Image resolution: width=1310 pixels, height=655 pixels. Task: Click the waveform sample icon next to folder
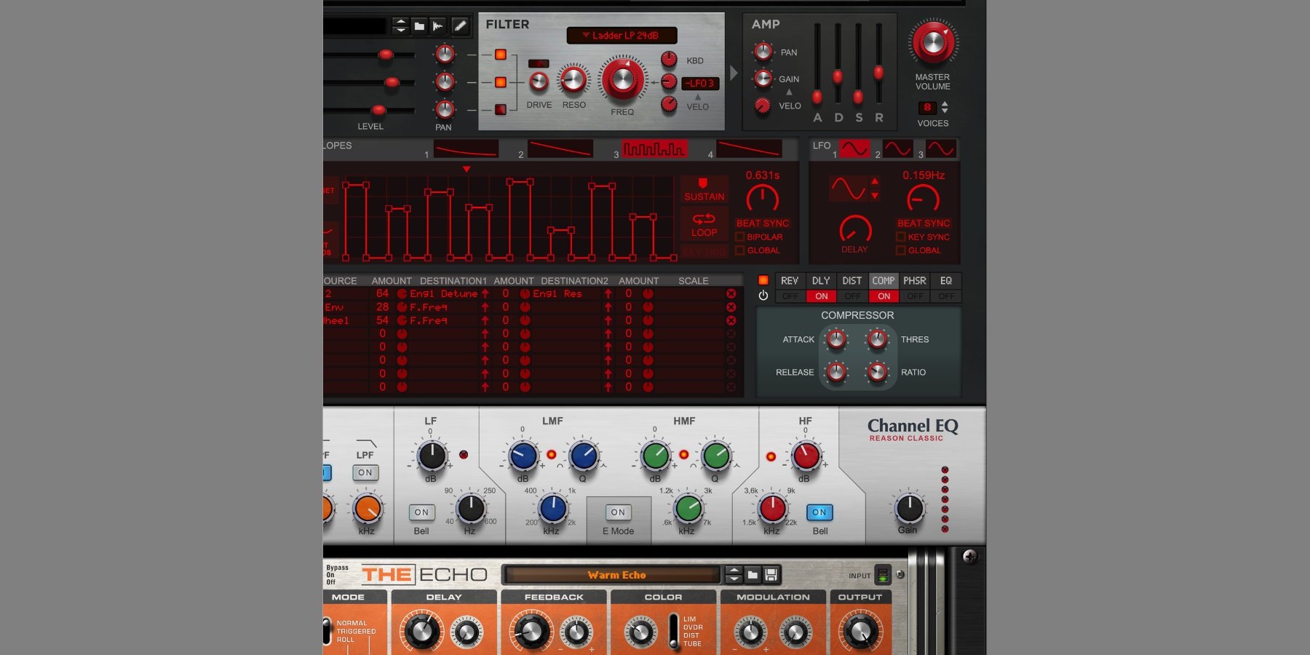coord(438,26)
